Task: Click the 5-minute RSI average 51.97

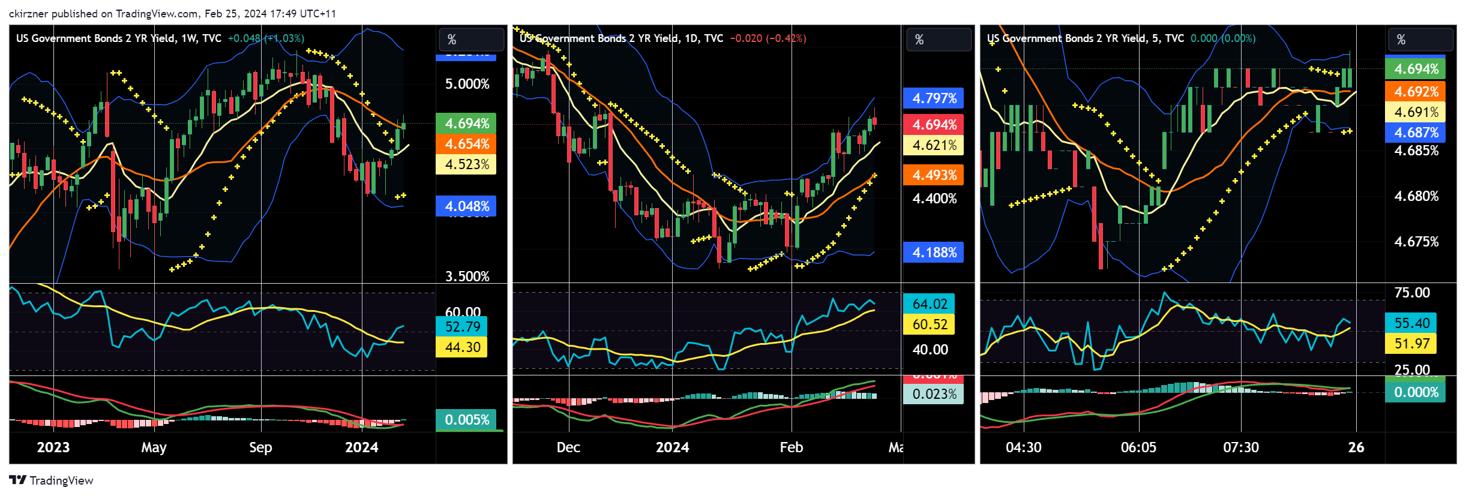Action: 1411,344
